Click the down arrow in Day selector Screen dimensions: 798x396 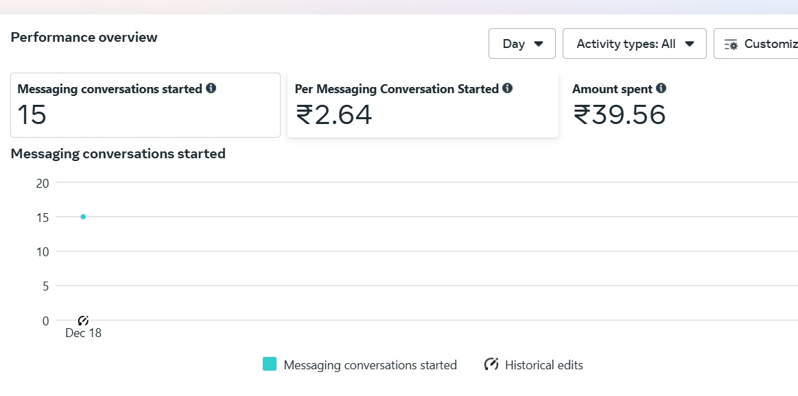click(x=539, y=45)
